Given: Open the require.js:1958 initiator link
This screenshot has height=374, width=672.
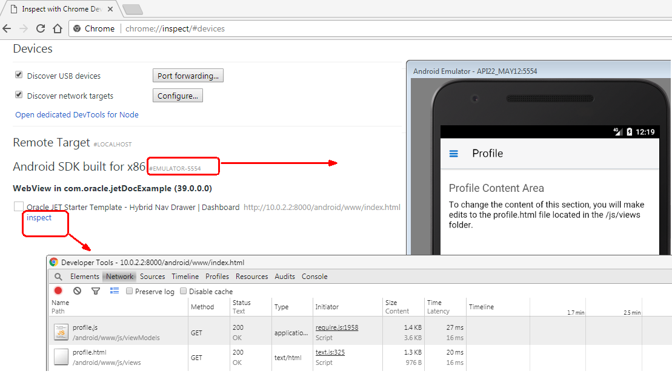Looking at the screenshot, I should tap(337, 327).
